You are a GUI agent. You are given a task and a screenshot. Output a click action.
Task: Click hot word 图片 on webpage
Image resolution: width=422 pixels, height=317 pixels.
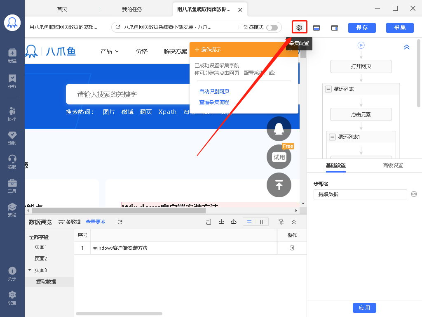[x=109, y=112]
